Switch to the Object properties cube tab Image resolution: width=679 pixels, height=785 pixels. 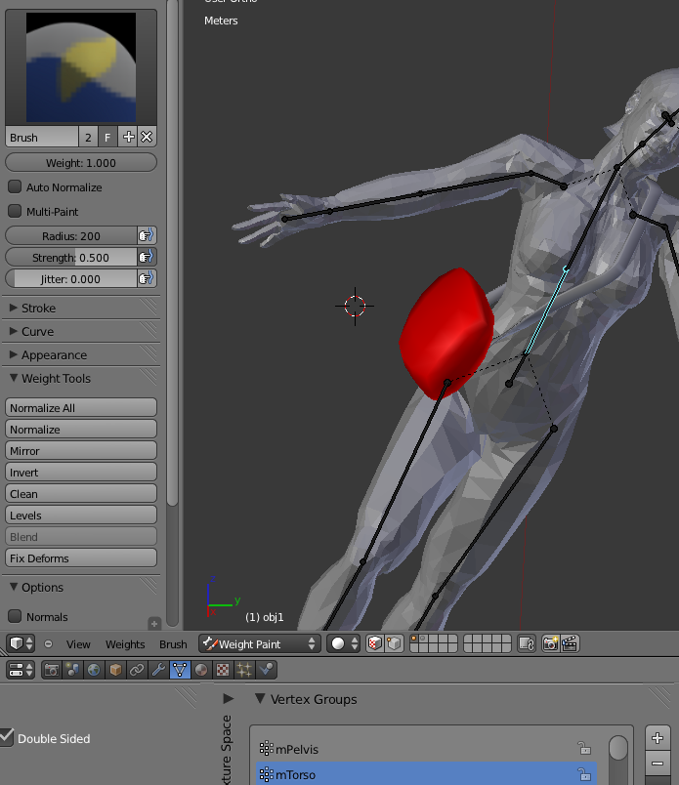point(115,670)
